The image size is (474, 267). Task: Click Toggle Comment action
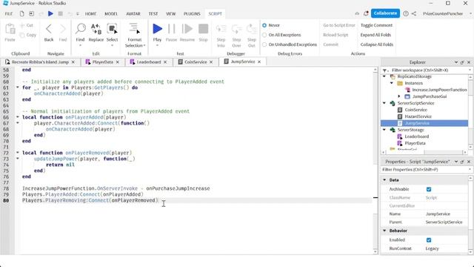[376, 25]
